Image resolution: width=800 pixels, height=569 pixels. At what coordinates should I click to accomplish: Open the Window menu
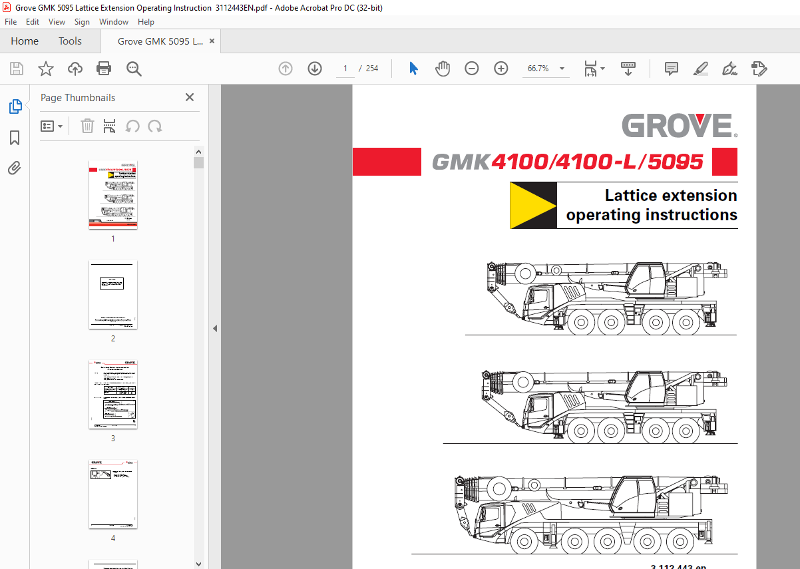[114, 22]
